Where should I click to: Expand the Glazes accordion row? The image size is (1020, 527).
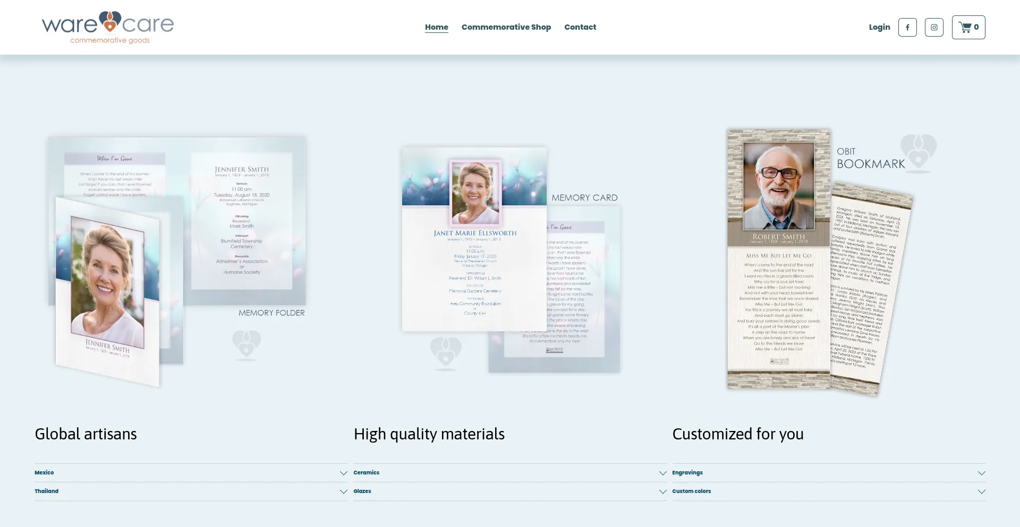point(509,491)
